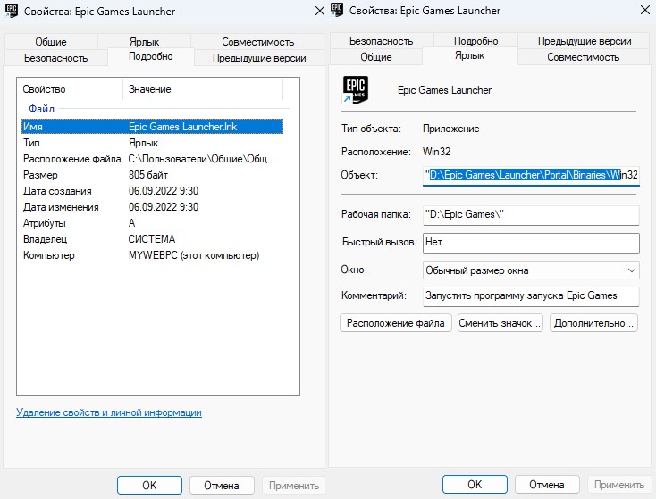
Task: Click the large Epic Games shortcut icon in the Ярлык tab
Action: pyautogui.click(x=355, y=89)
